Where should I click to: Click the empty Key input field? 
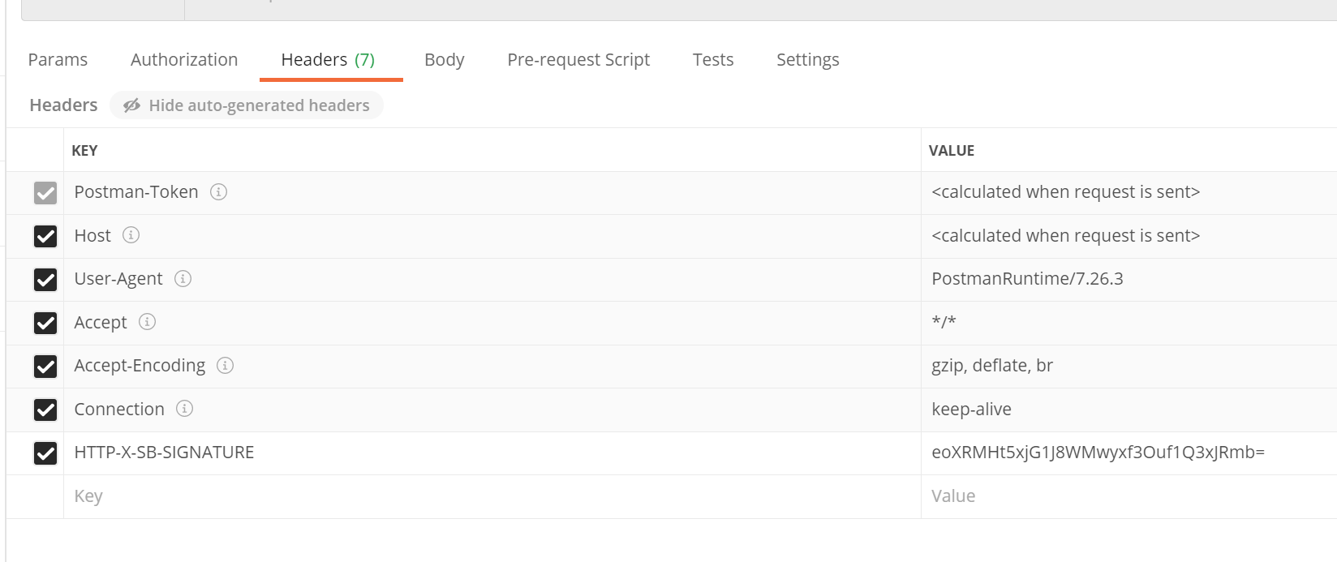(492, 496)
